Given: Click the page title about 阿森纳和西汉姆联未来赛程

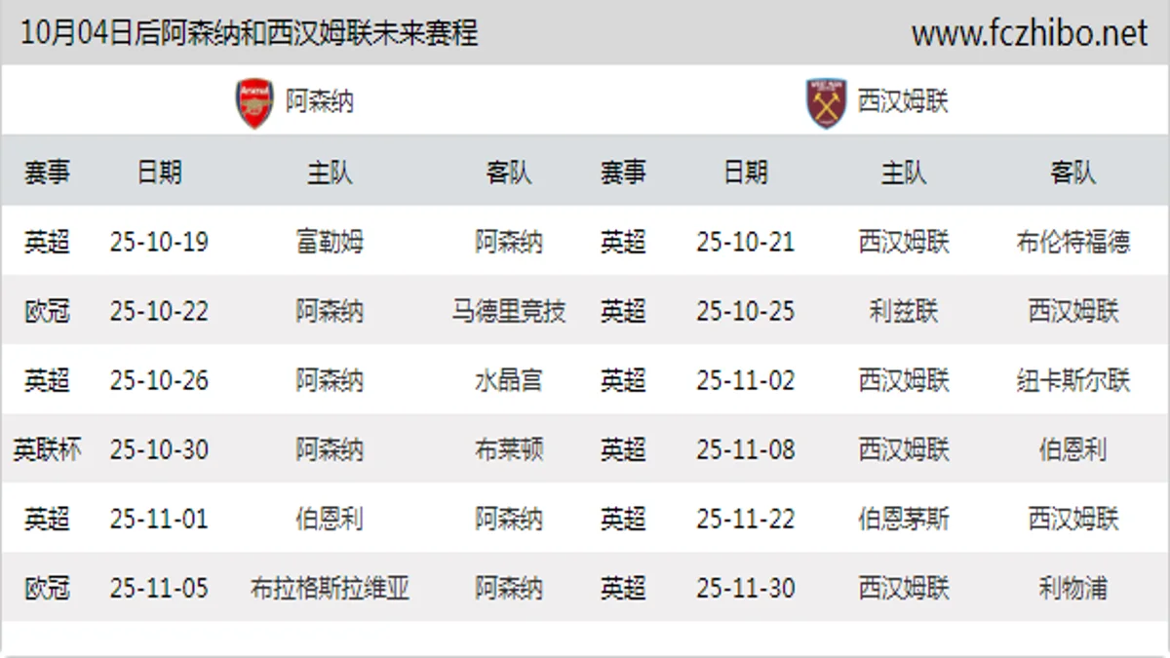Looking at the screenshot, I should (250, 34).
